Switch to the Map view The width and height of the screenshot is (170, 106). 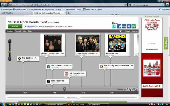tap(30, 31)
